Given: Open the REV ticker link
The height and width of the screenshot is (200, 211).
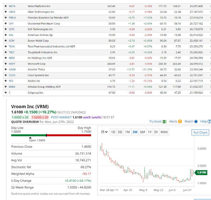Looking at the screenshot, I should click(11, 81).
